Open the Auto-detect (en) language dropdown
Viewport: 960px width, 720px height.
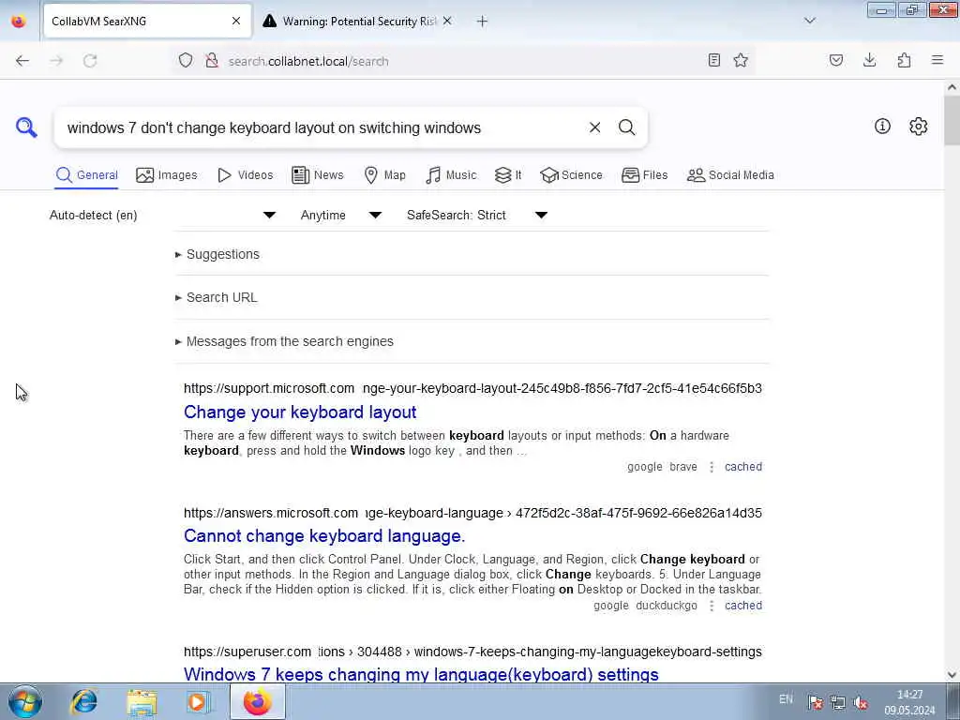coord(163,215)
